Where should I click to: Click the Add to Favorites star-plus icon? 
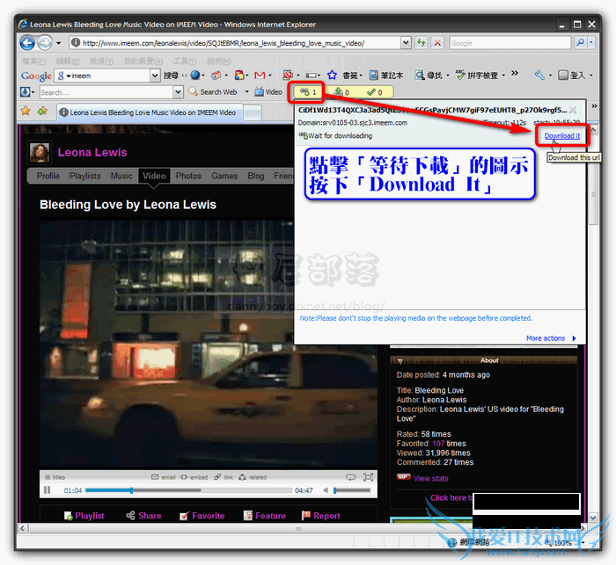click(42, 112)
